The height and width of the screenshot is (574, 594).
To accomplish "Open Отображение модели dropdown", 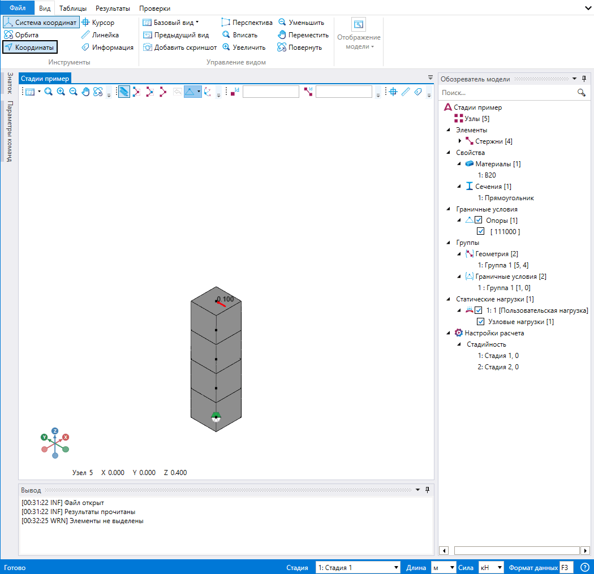I will 359,34.
